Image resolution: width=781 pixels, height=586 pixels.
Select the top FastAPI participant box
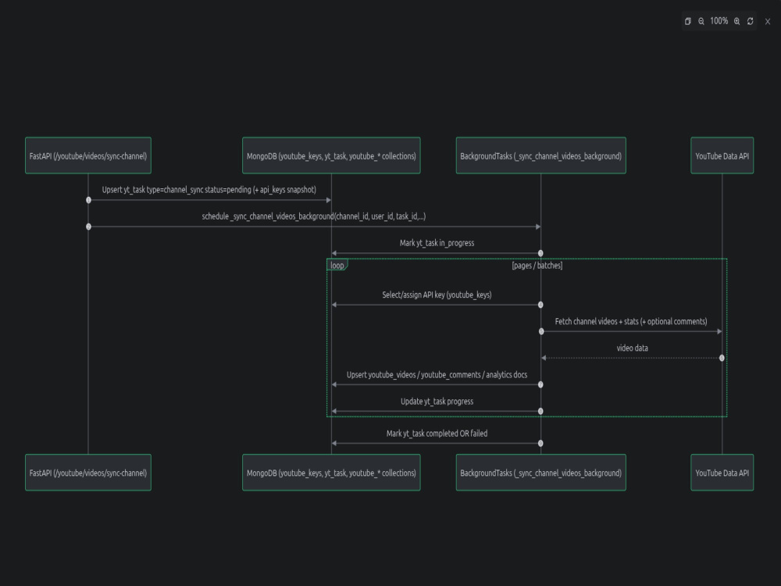point(88,155)
